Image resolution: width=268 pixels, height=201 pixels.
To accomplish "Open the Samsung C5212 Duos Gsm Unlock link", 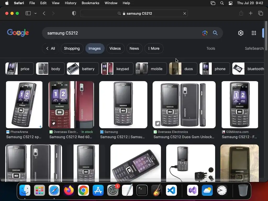I will [x=184, y=137].
